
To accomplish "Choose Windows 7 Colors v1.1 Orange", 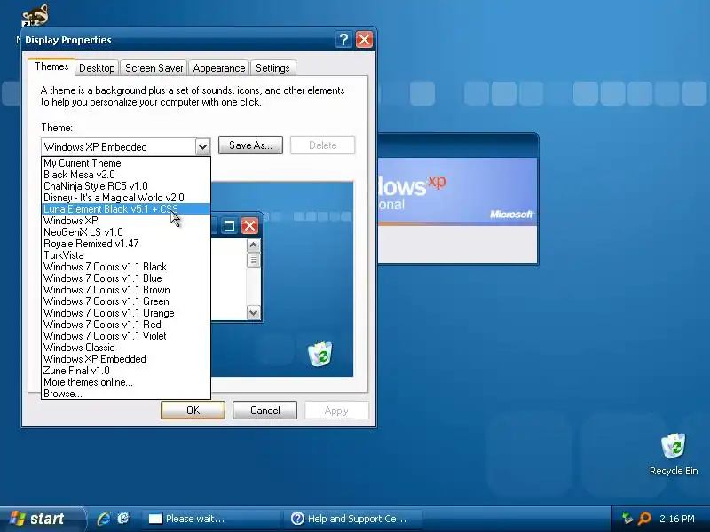I will tap(126, 313).
